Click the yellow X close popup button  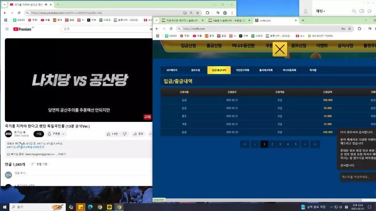(280, 49)
